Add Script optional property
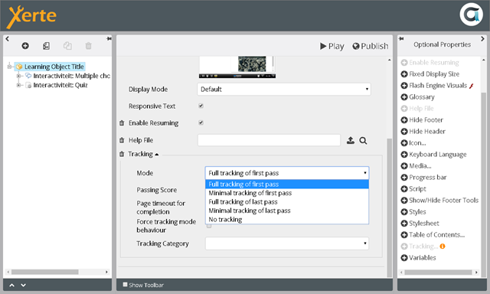 [x=413, y=189]
